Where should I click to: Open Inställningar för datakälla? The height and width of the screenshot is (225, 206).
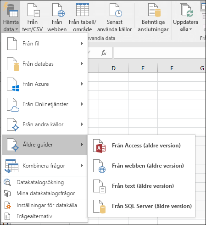45,205
